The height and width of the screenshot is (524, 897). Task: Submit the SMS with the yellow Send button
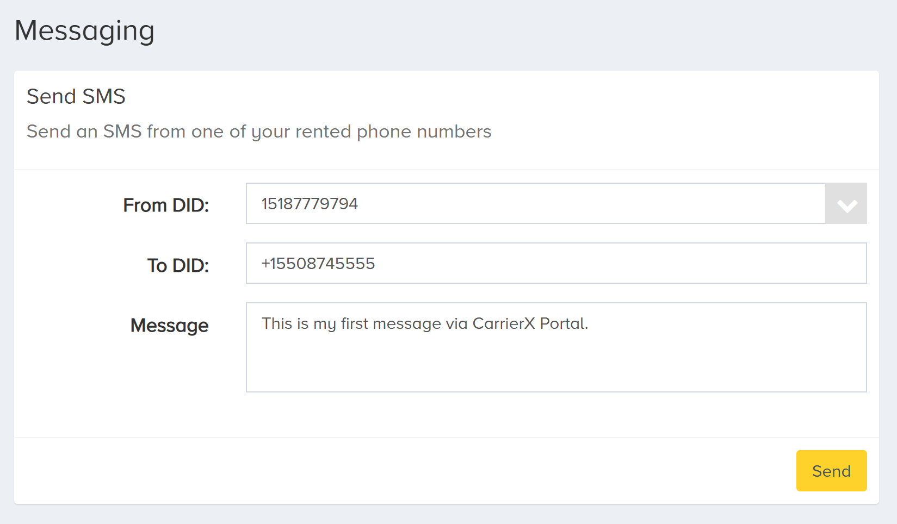tap(831, 471)
